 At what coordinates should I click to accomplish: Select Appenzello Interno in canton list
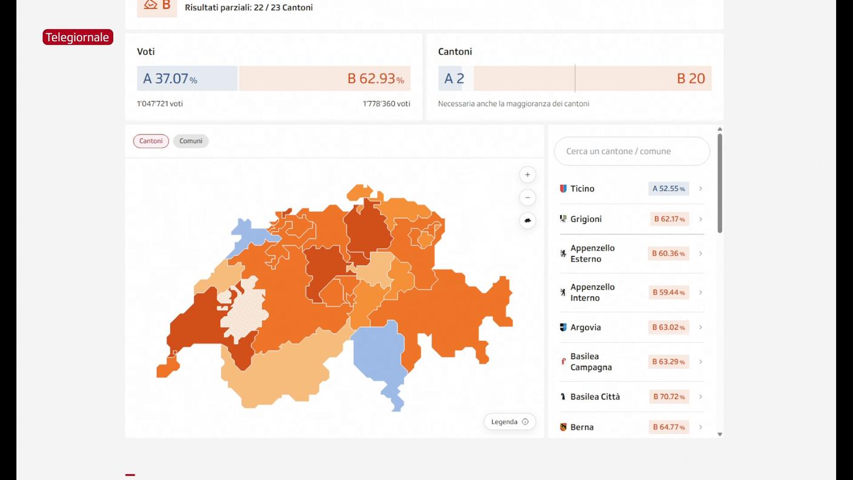(592, 292)
